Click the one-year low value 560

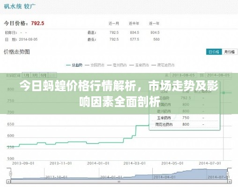pyautogui.click(x=156, y=39)
